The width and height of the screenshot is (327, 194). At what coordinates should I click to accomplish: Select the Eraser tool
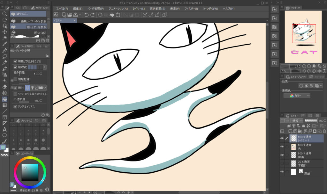(4, 87)
